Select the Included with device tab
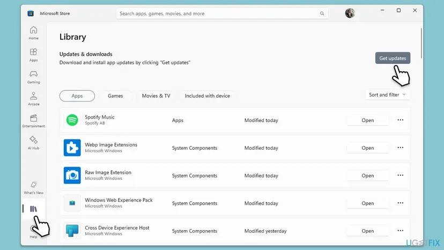 tap(208, 96)
